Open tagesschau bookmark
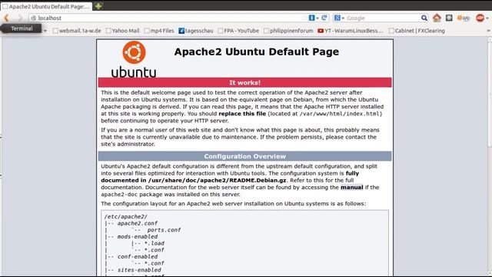492x277 pixels. point(196,31)
